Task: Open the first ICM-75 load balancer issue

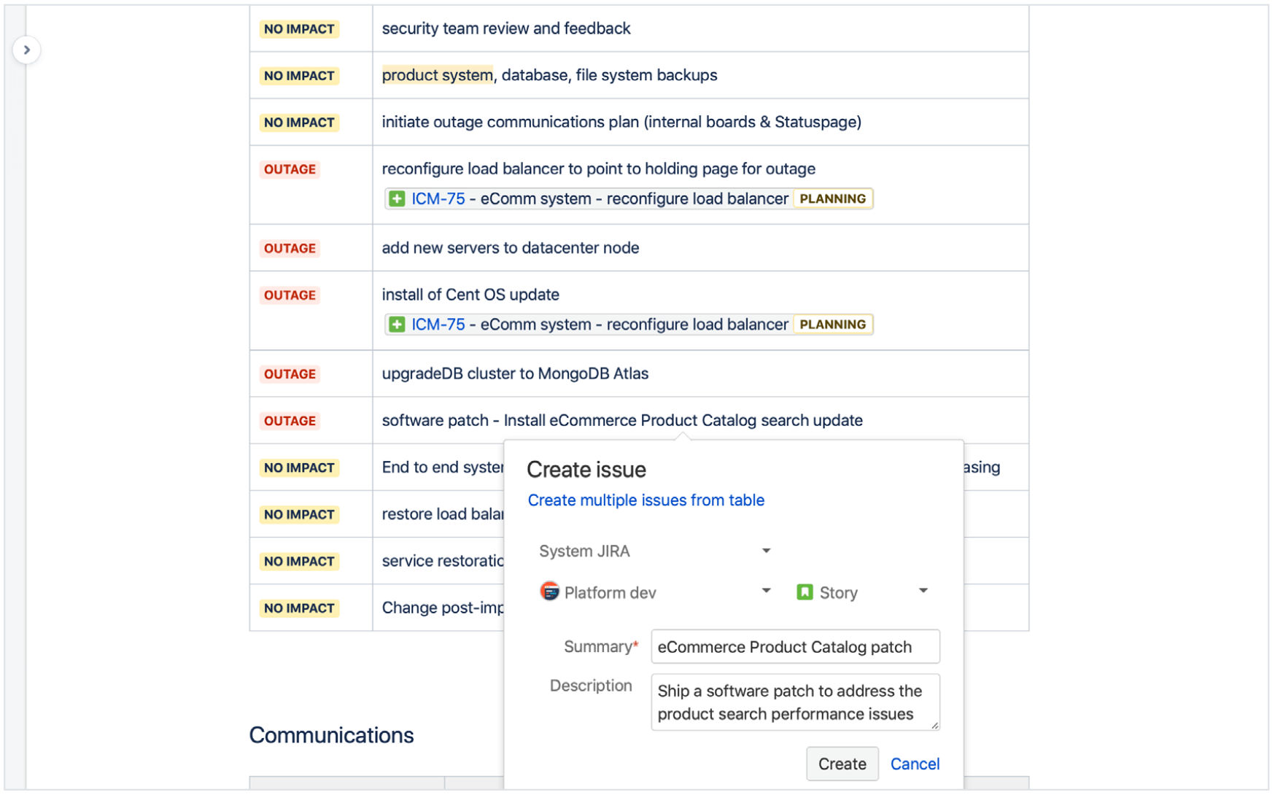Action: (x=436, y=198)
